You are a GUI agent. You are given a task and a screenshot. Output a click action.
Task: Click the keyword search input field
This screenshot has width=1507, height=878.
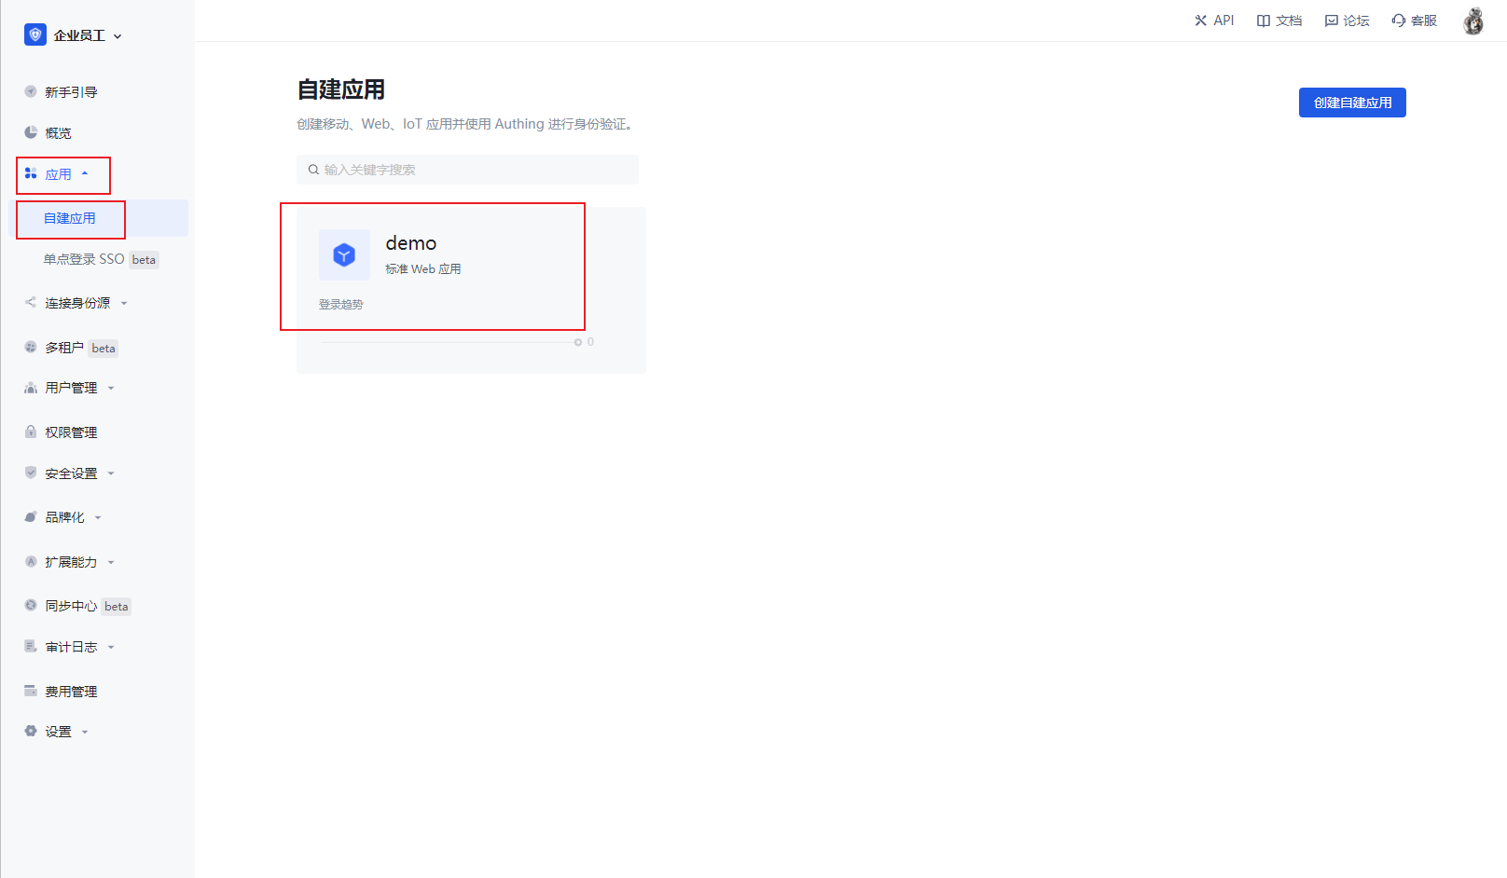(476, 170)
